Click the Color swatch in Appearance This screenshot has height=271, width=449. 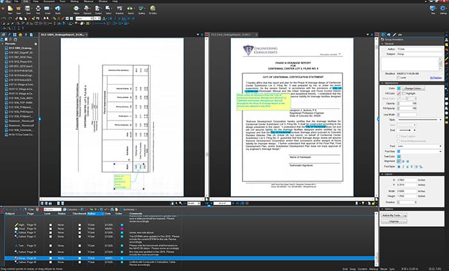pyautogui.click(x=399, y=88)
